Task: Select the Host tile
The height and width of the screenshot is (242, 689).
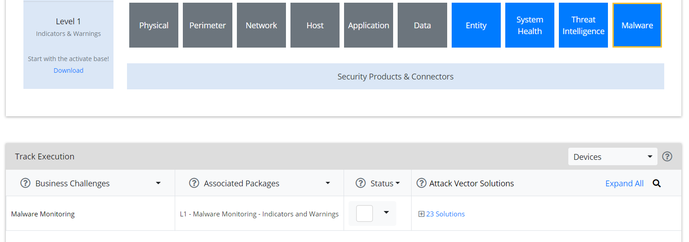Action: (x=315, y=25)
